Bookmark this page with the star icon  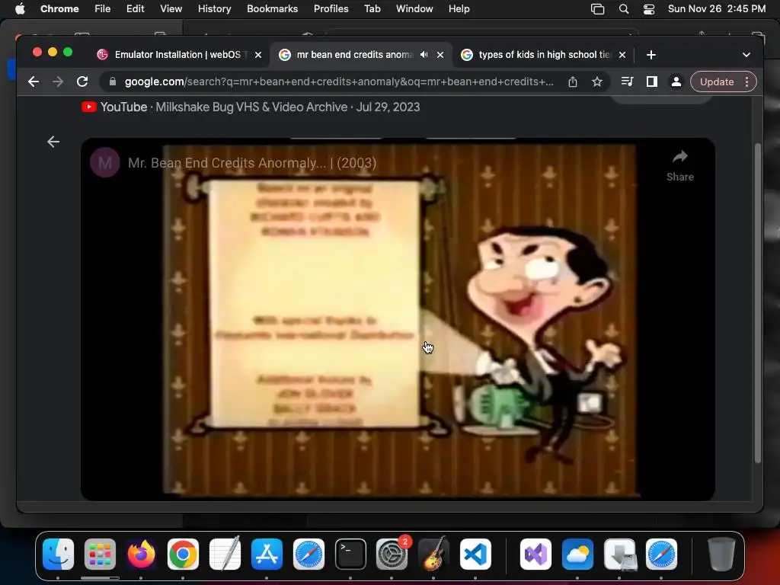click(597, 82)
